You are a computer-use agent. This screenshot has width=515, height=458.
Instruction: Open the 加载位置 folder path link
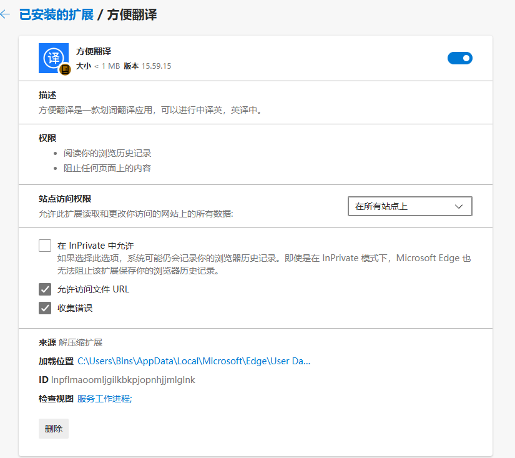(x=194, y=361)
